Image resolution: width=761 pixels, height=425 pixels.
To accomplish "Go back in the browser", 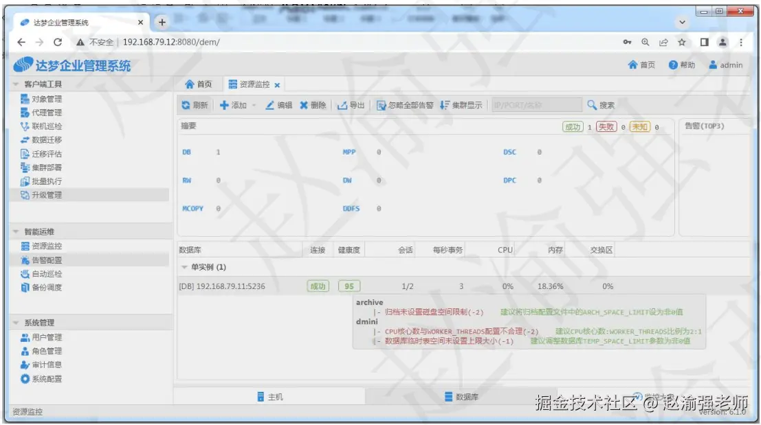I will [21, 42].
